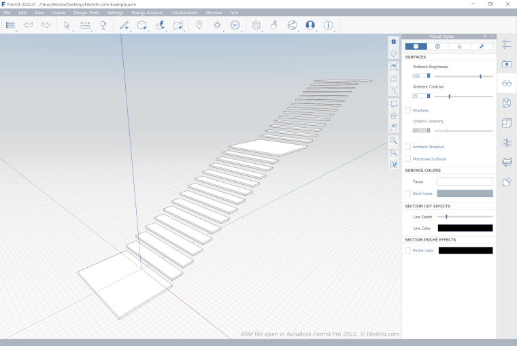The image size is (517, 346).
Task: Open the Energy Analysis menu
Action: 147,13
